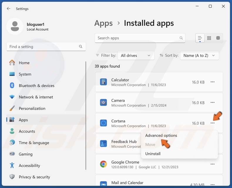This screenshot has height=188, width=232.
Task: Go back with the Settings back arrow
Action: point(9,9)
